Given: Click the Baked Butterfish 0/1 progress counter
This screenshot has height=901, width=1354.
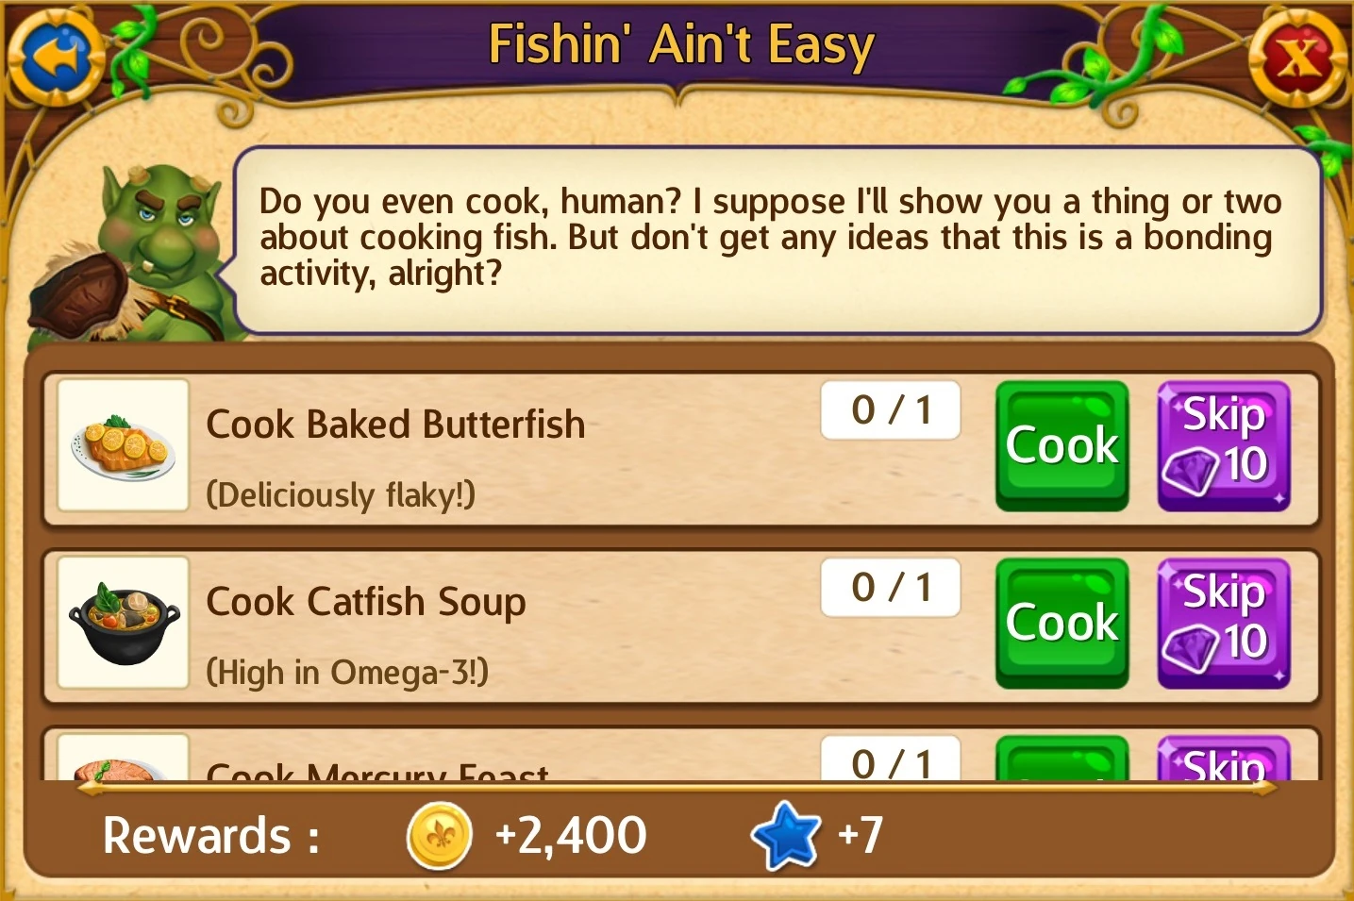Looking at the screenshot, I should tap(891, 410).
